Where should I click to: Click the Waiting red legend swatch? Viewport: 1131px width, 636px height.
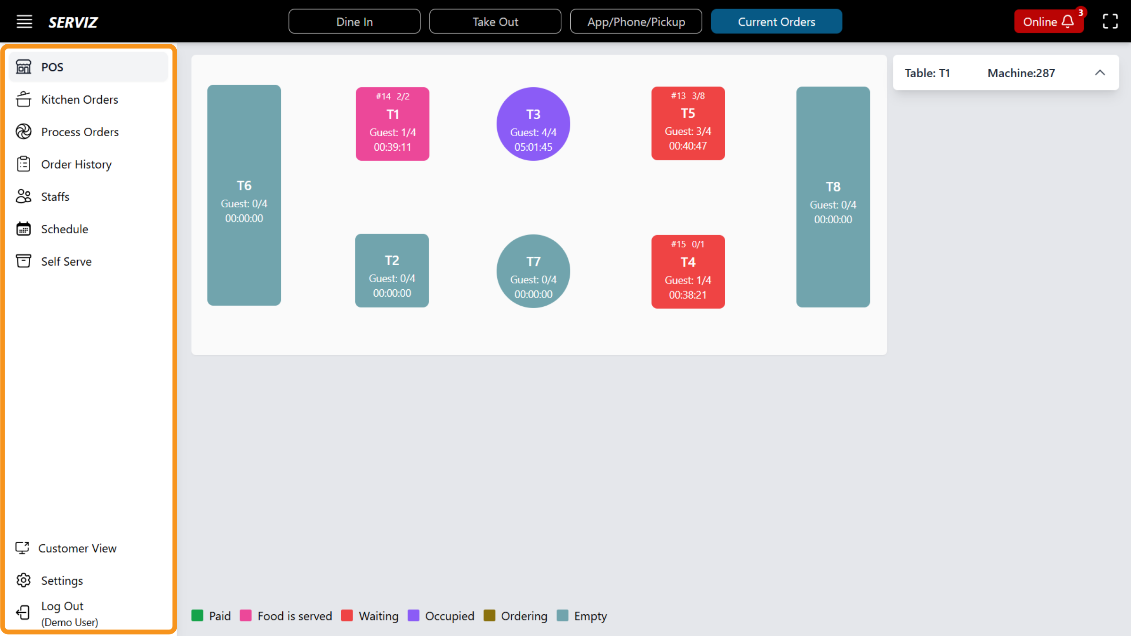click(x=347, y=616)
